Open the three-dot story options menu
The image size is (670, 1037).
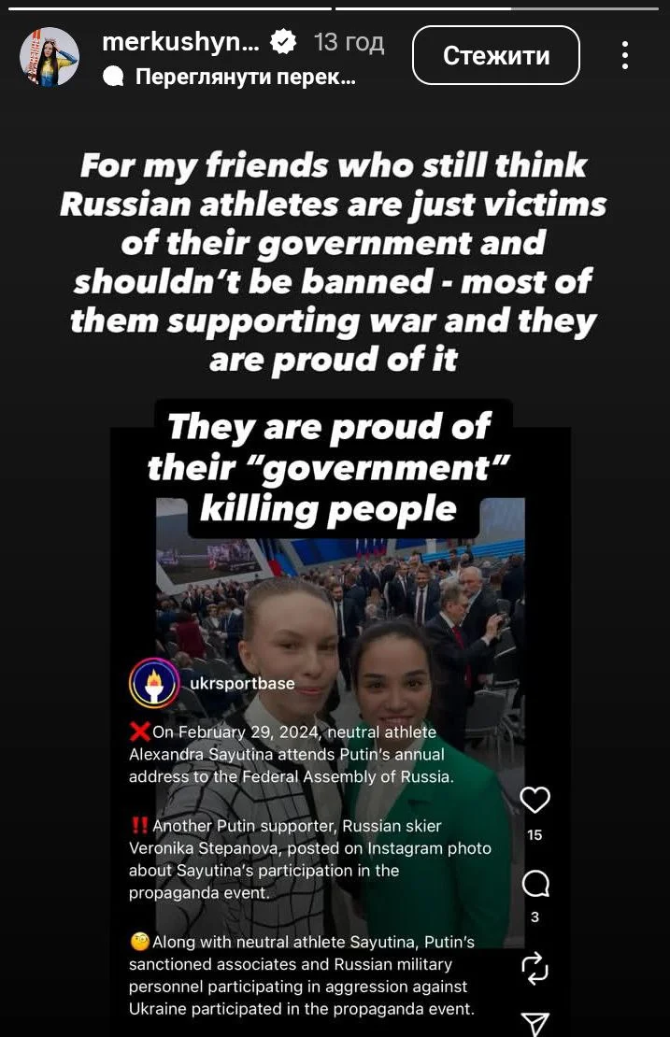(624, 55)
